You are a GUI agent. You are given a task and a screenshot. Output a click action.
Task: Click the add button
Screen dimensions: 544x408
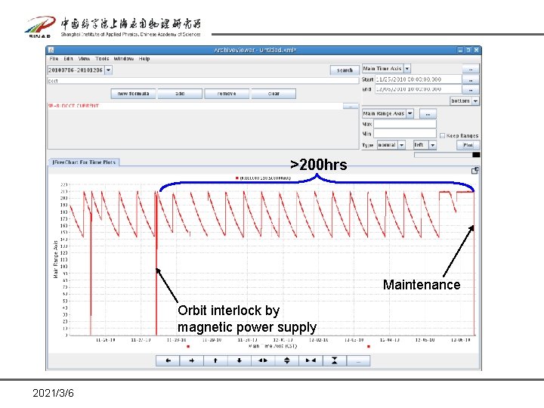pyautogui.click(x=180, y=94)
